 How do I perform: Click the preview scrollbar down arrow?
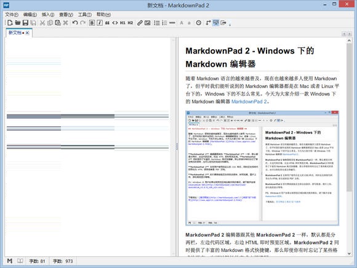coord(349,253)
